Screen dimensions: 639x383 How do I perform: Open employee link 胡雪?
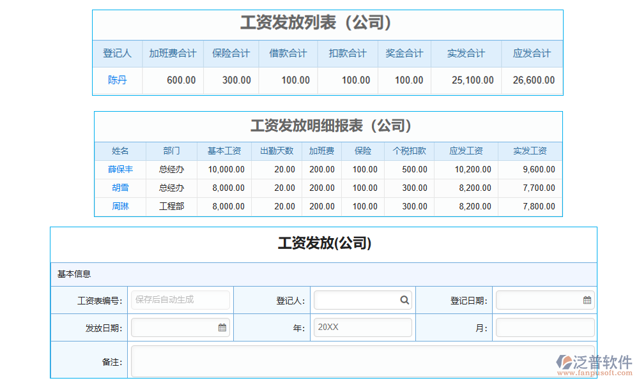coord(120,188)
